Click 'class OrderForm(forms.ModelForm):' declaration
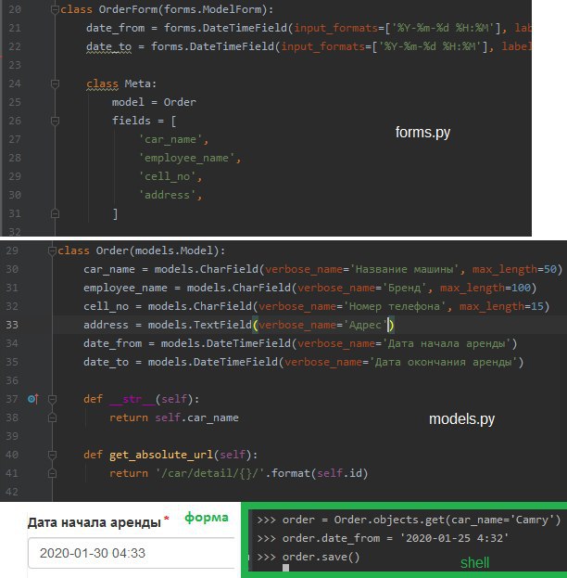567x578 pixels. coord(167,9)
